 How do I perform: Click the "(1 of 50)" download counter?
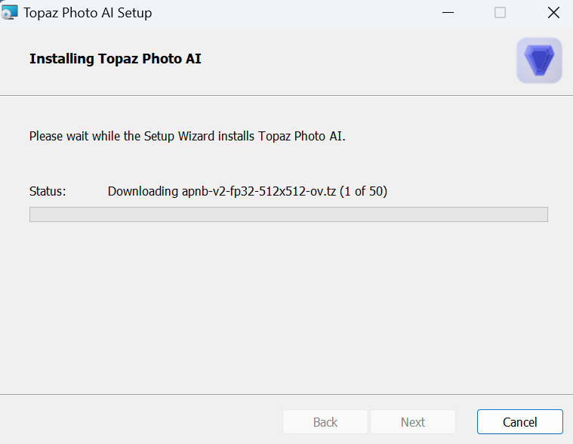(363, 191)
